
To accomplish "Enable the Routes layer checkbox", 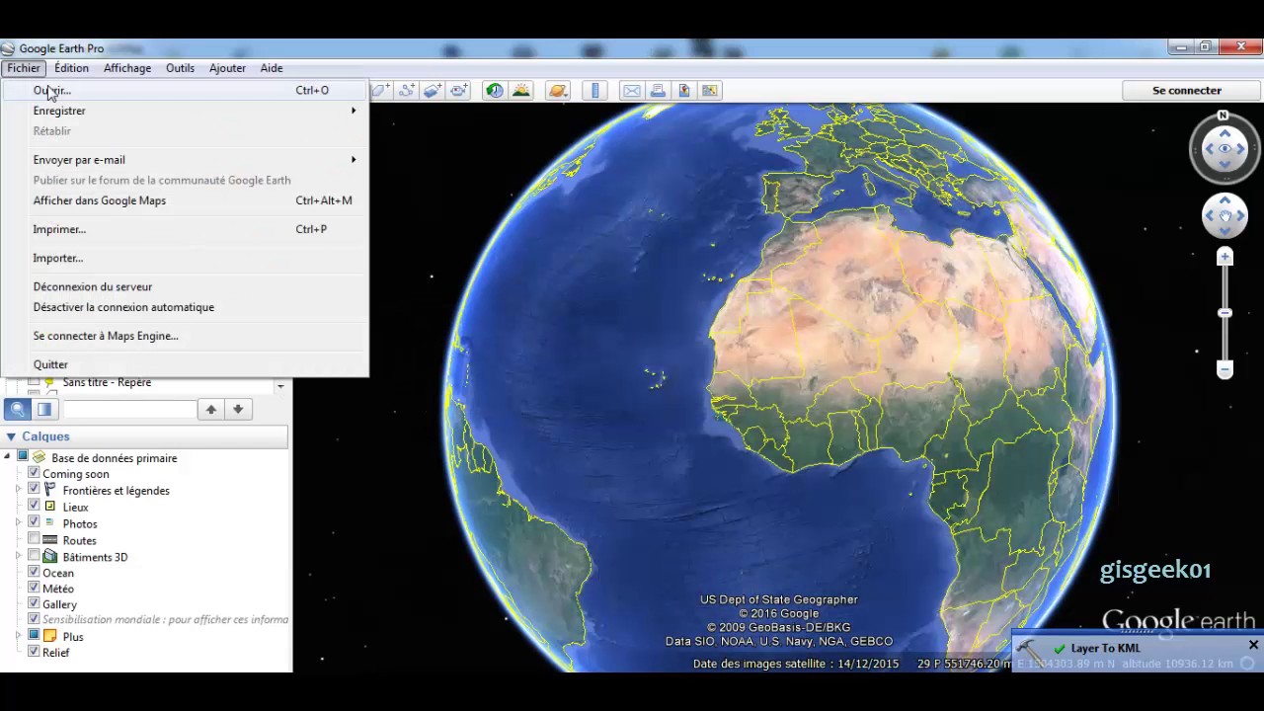I will point(34,539).
